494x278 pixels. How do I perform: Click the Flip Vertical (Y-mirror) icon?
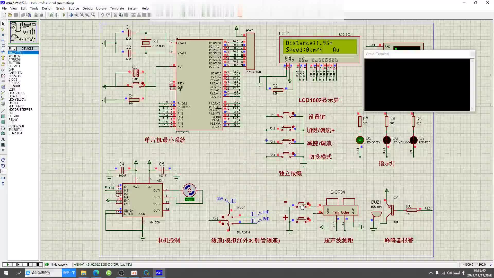click(3, 184)
